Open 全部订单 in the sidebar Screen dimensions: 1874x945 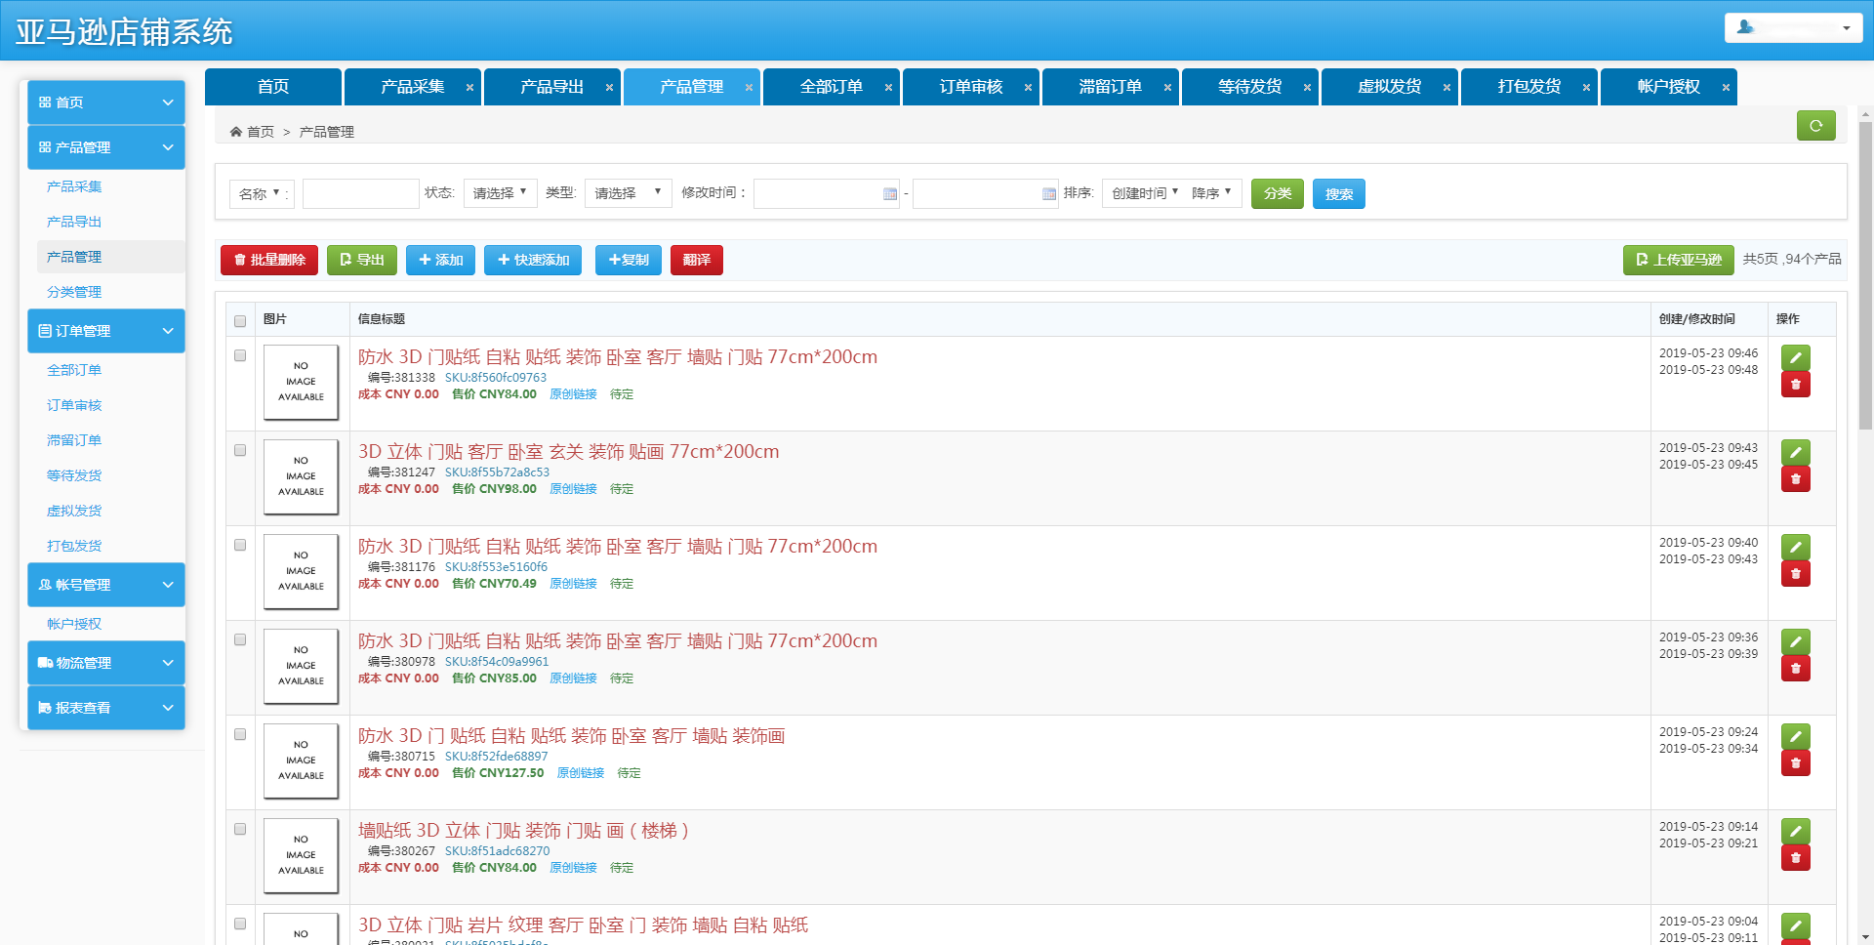(x=74, y=370)
